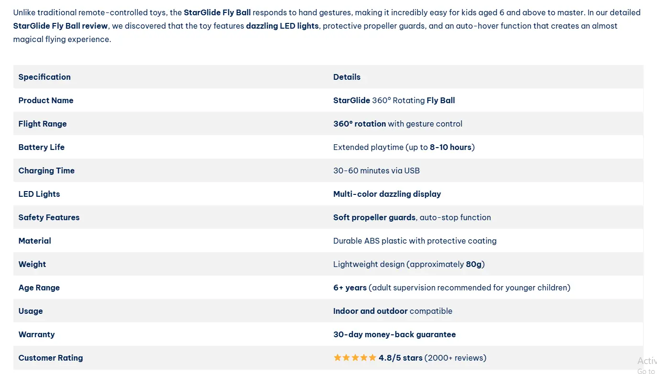Click "30-60 minutes via USB" charging detail
The width and height of the screenshot is (657, 374).
pyautogui.click(x=376, y=171)
